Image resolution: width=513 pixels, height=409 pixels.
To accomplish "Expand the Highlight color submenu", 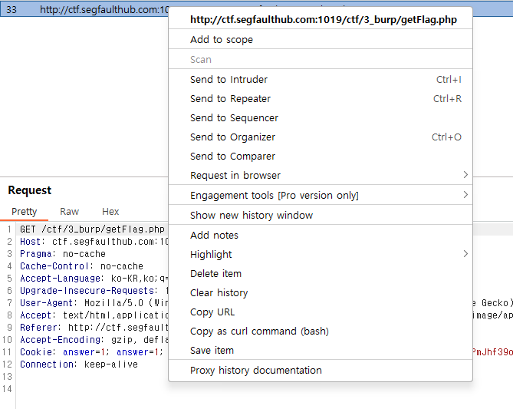I will point(211,255).
